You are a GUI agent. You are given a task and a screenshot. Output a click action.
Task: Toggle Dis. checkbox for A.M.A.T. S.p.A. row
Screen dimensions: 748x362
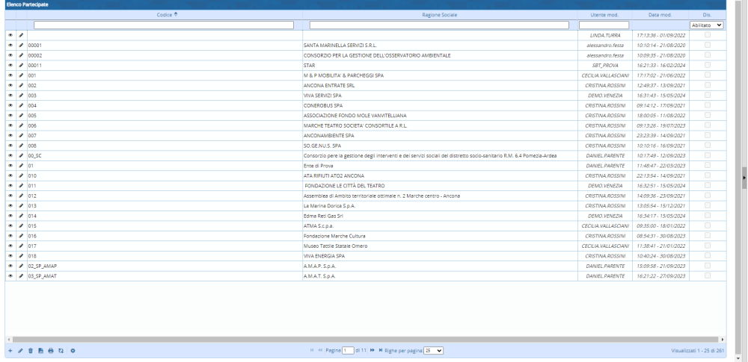[x=708, y=275]
